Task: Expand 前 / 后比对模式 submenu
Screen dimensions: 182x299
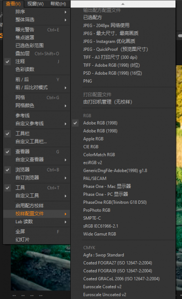Action: pos(37,88)
